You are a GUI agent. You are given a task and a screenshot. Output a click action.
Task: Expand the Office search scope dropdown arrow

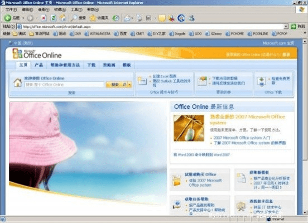pyautogui.click(x=129, y=85)
